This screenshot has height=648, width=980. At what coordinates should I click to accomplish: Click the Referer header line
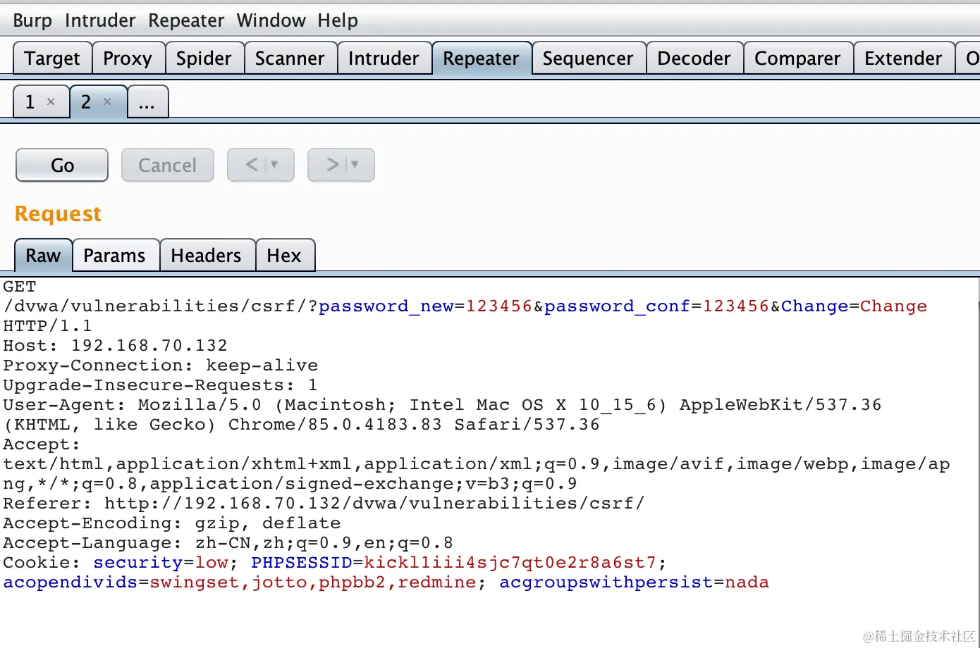pos(324,504)
